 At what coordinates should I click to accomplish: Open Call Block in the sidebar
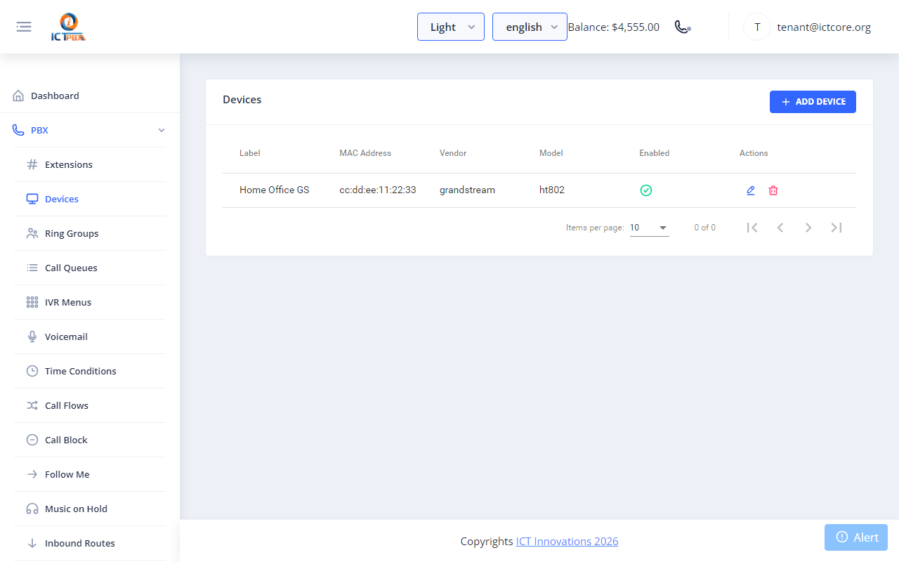[x=90, y=440]
